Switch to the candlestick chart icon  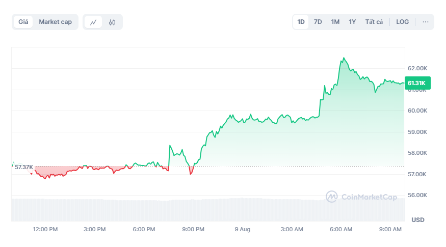click(112, 22)
